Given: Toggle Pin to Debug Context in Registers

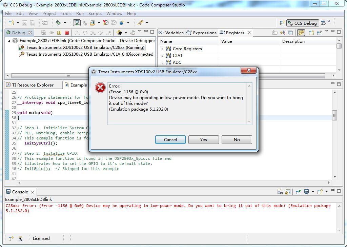Looking at the screenshot, I should (x=319, y=33).
